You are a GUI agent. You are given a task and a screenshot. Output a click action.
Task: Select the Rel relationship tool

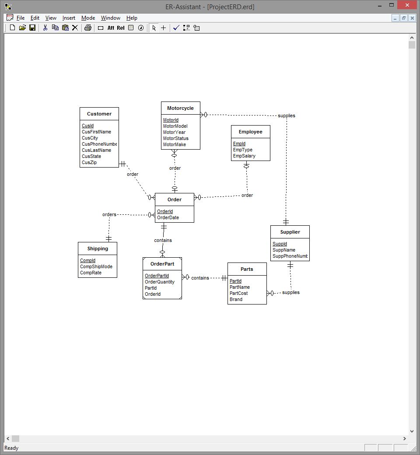tap(121, 28)
